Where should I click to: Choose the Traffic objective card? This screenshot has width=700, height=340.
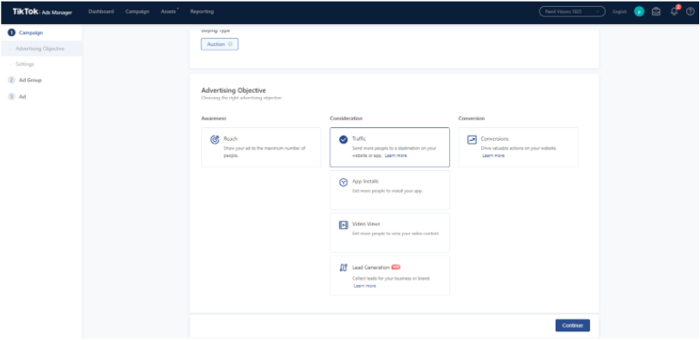click(389, 147)
